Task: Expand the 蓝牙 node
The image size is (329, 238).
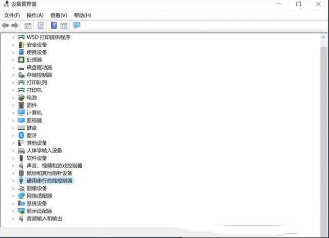Action: [13, 135]
